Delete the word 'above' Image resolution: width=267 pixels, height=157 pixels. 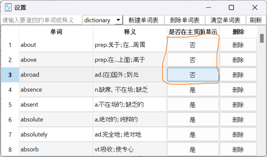(x=238, y=60)
